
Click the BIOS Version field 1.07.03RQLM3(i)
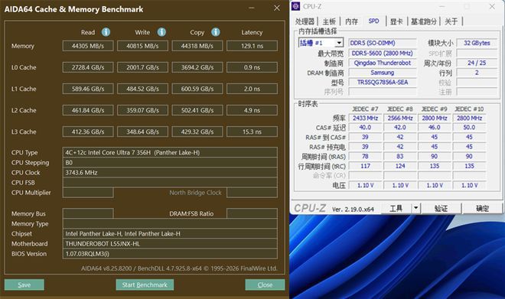[x=170, y=254]
